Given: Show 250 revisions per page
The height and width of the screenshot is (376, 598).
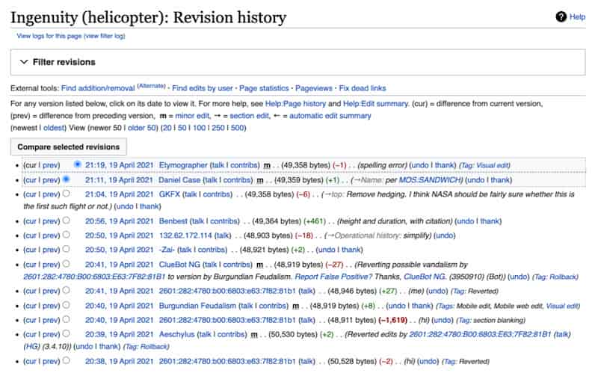Looking at the screenshot, I should [218, 128].
